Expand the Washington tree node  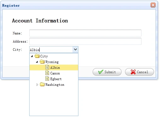[37, 85]
